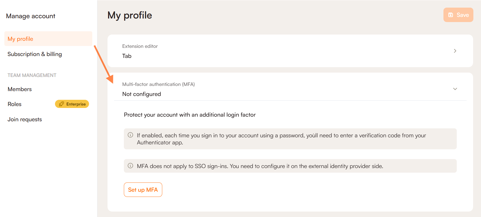Open the Extension editor setting via right chevron
The width and height of the screenshot is (481, 217).
455,51
